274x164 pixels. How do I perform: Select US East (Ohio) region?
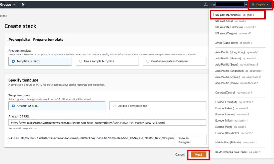[230, 21]
